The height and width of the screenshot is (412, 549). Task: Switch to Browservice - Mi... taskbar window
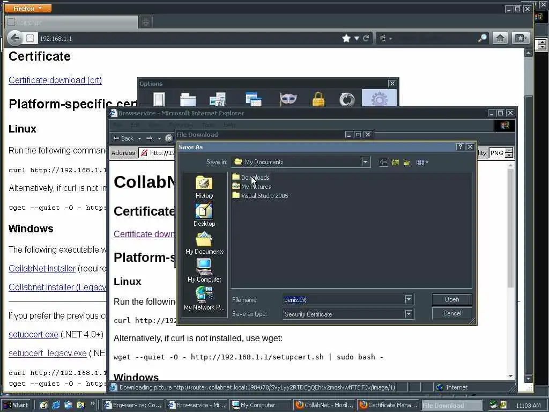pos(197,405)
